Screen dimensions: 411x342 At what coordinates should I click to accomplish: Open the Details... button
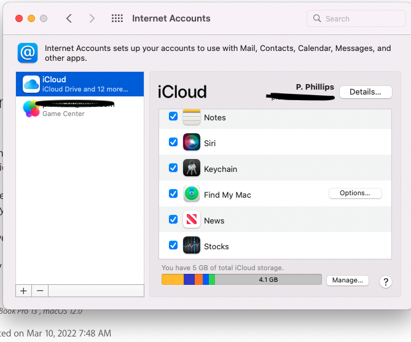pos(366,92)
